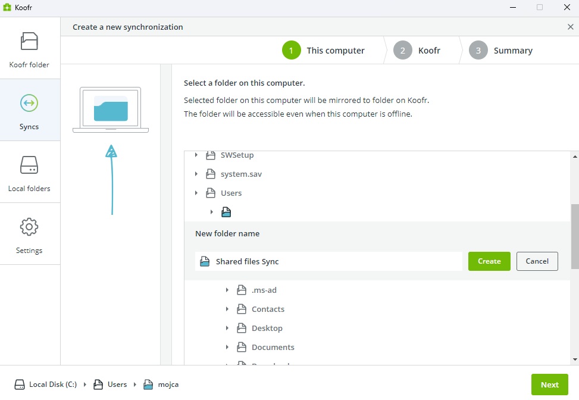The height and width of the screenshot is (400, 579).
Task: Click the .ms-ad folder icon
Action: pyautogui.click(x=242, y=290)
